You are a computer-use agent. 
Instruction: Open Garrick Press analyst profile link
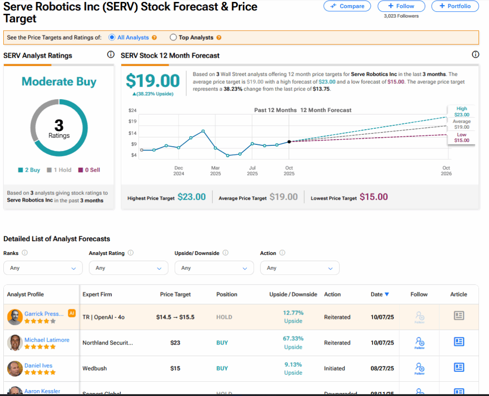tap(43, 314)
